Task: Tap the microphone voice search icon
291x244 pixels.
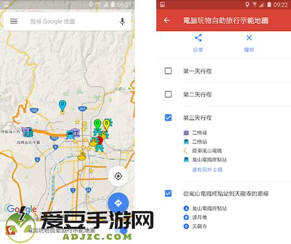Action: pyautogui.click(x=122, y=21)
